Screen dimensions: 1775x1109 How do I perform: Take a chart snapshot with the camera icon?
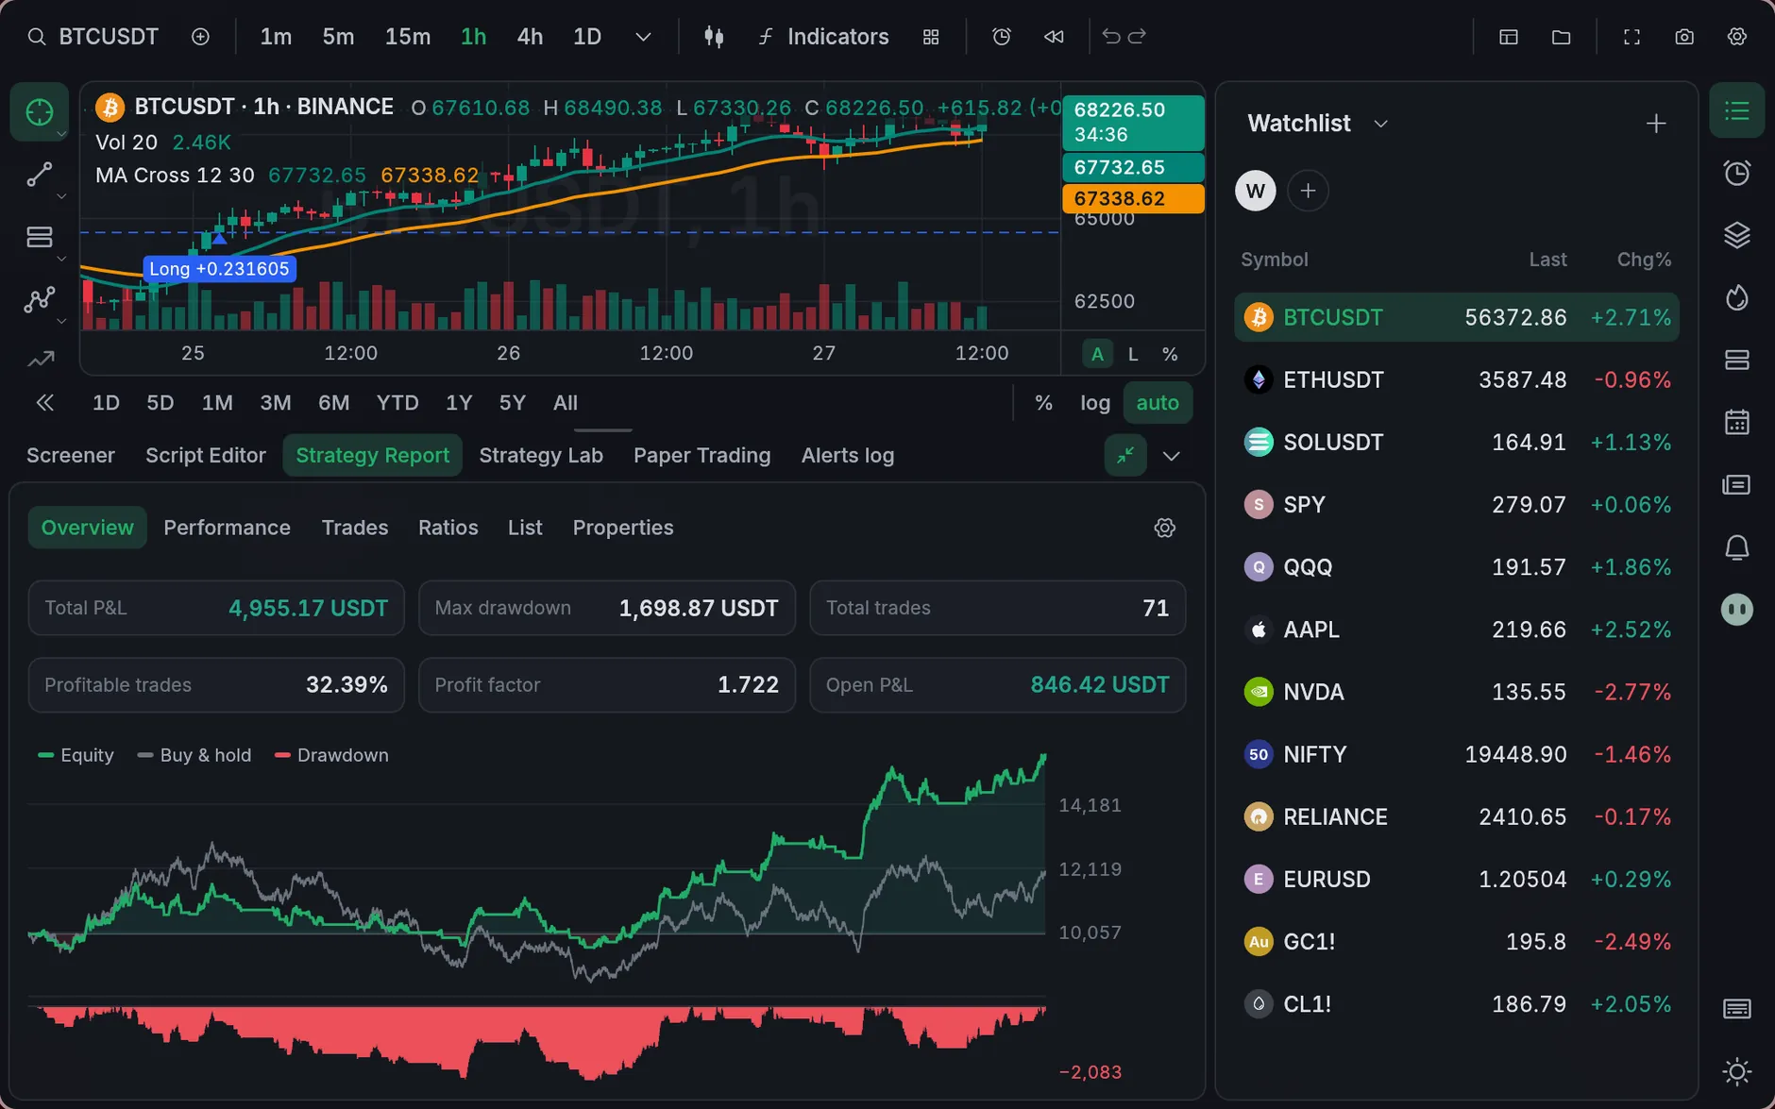click(1684, 37)
